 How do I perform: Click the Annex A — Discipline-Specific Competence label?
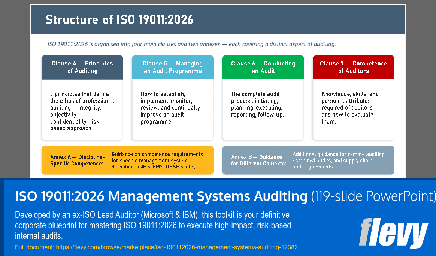pyautogui.click(x=77, y=161)
